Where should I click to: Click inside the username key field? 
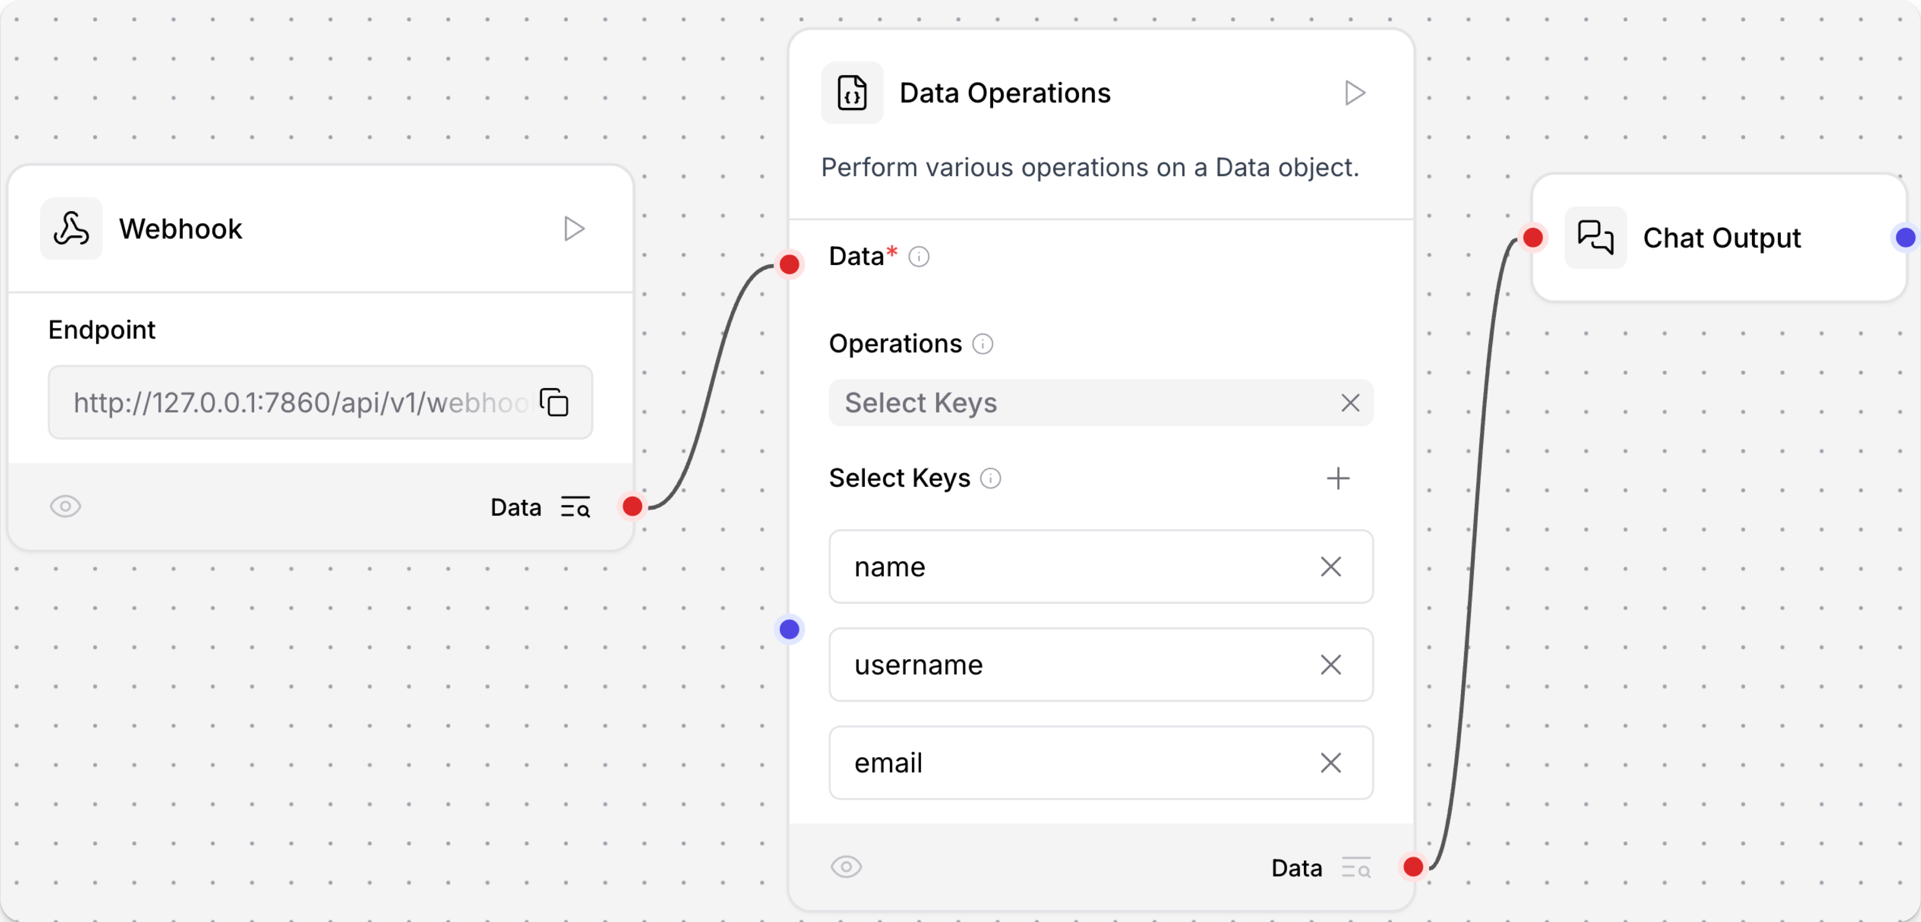coord(1044,665)
